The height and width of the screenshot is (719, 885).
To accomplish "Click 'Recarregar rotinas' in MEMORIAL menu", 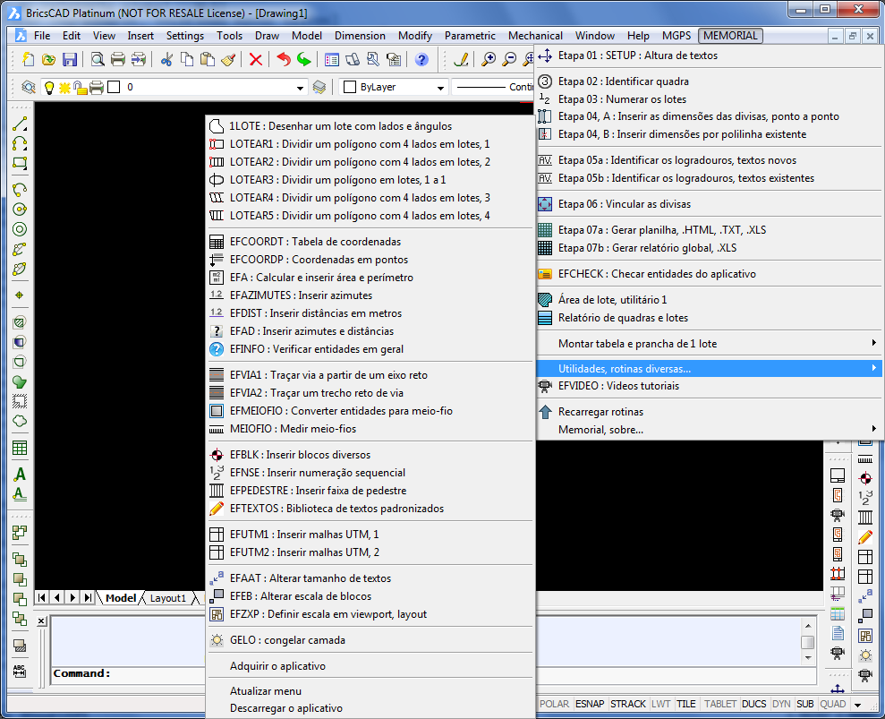I will click(600, 412).
